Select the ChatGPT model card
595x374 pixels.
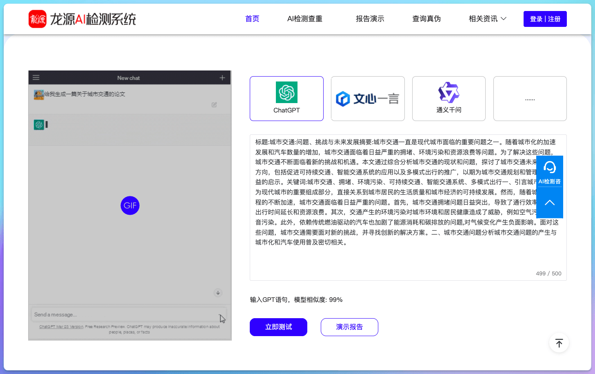[x=286, y=99]
